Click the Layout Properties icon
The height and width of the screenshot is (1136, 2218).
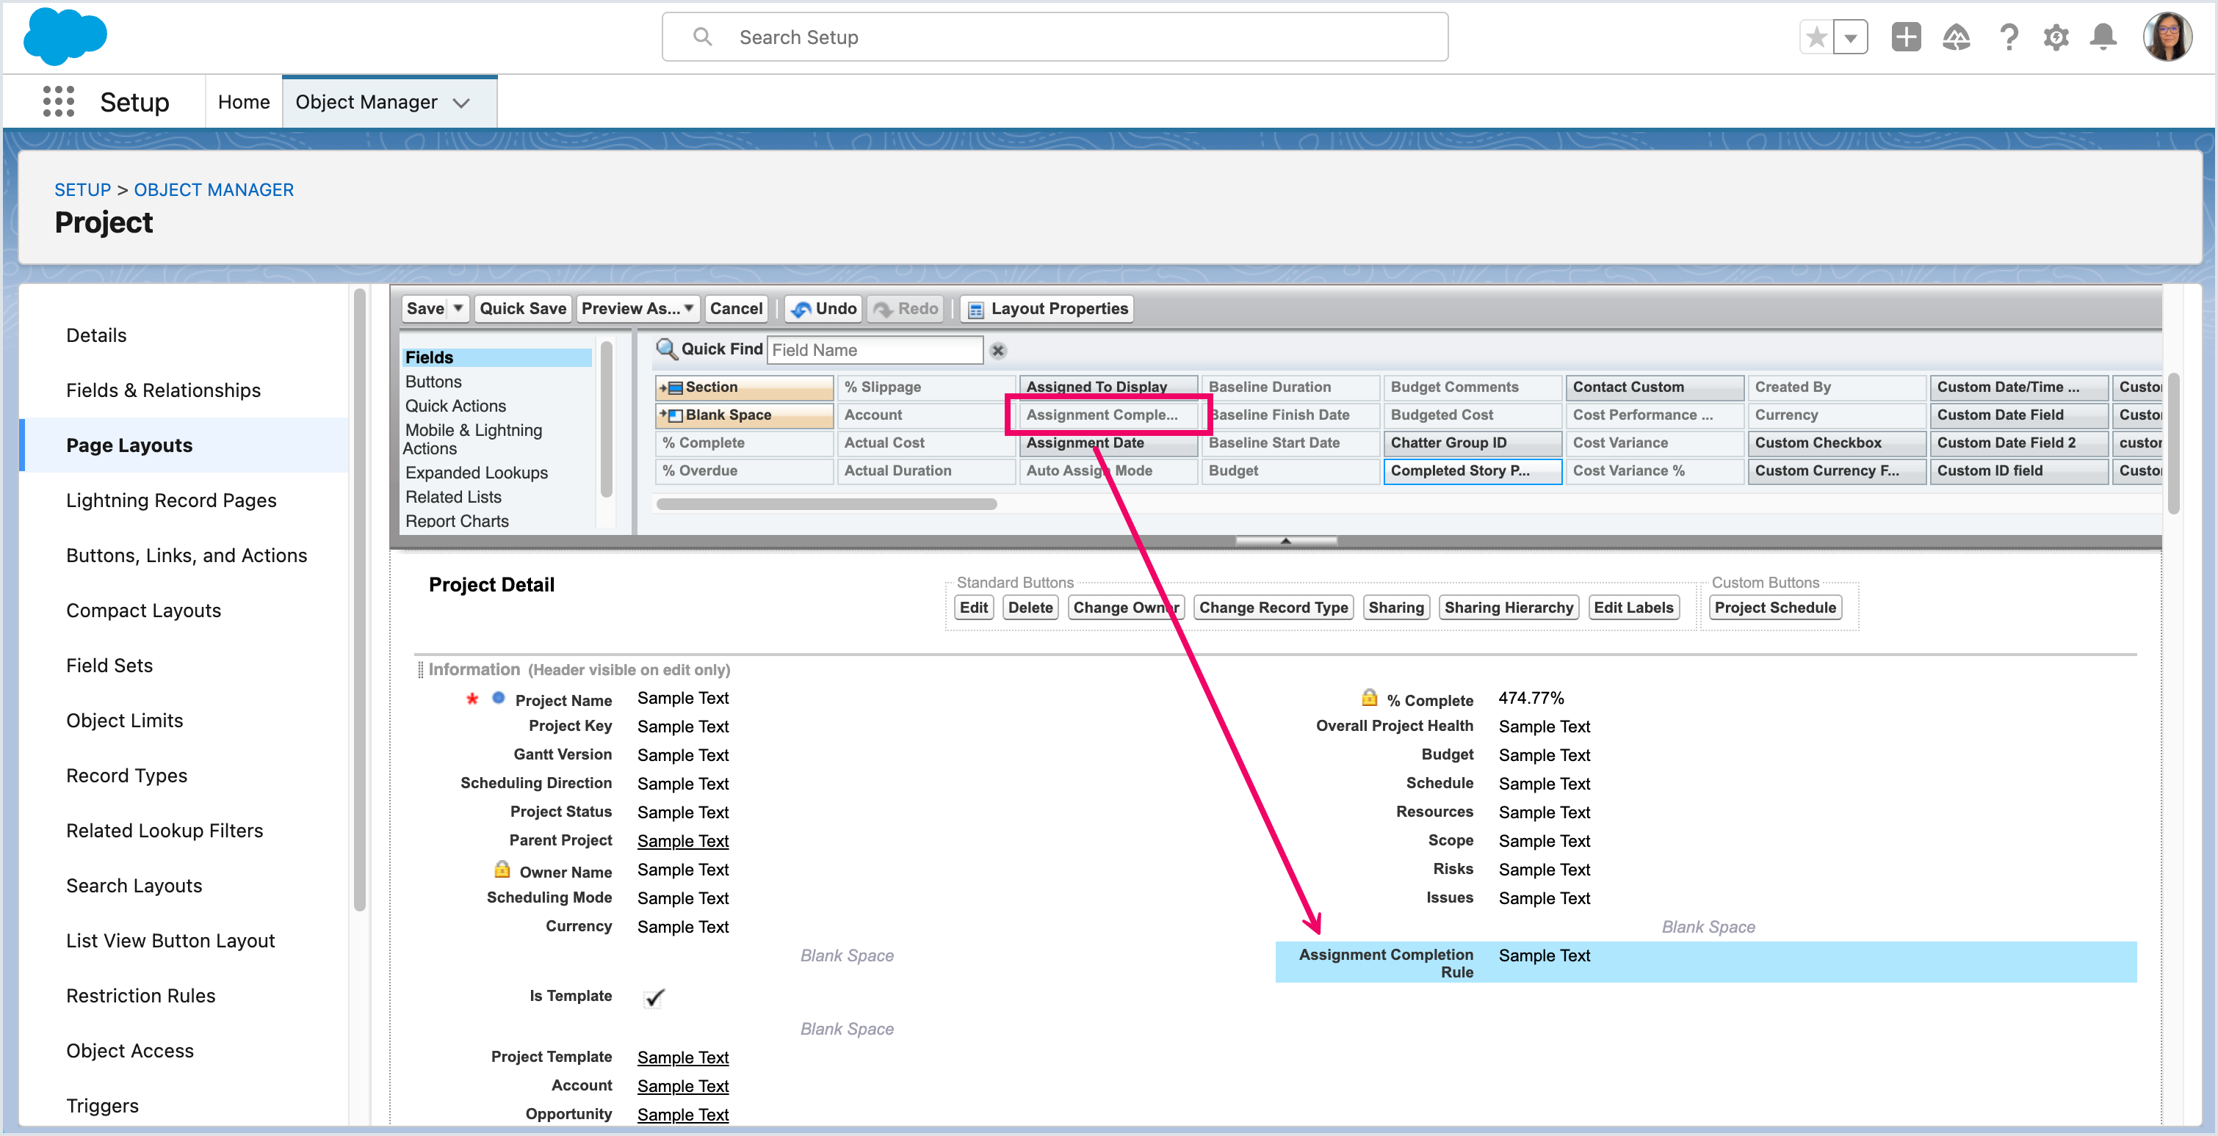pyautogui.click(x=976, y=309)
